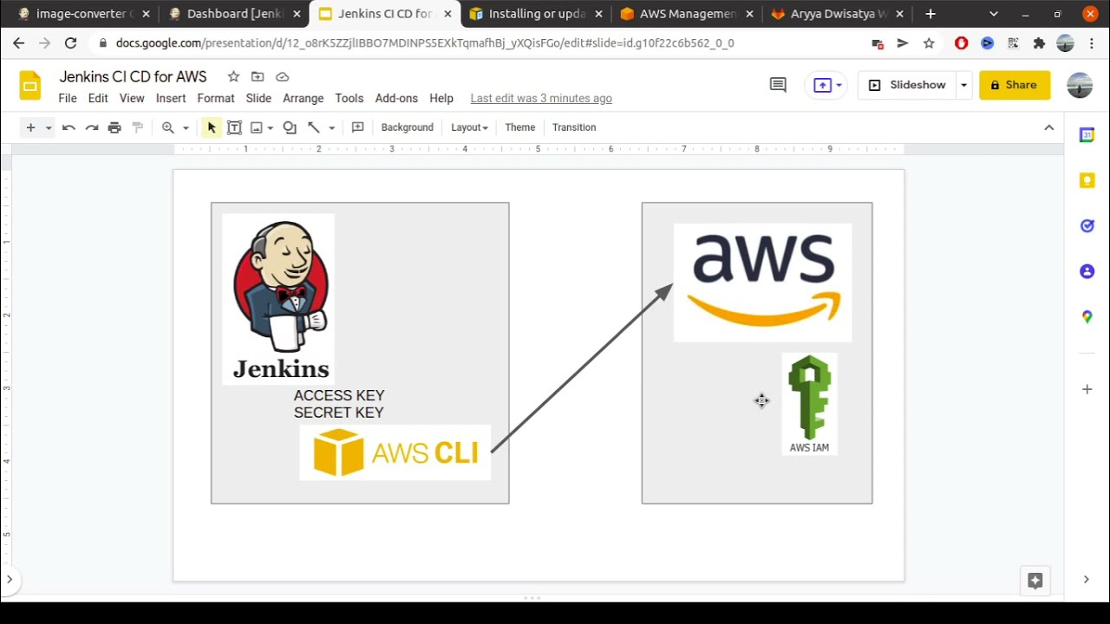Click the get add-ons plus icon
The height and width of the screenshot is (624, 1110).
point(1087,389)
